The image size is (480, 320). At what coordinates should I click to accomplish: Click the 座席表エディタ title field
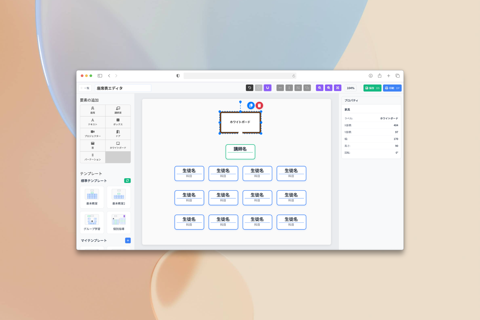click(123, 88)
